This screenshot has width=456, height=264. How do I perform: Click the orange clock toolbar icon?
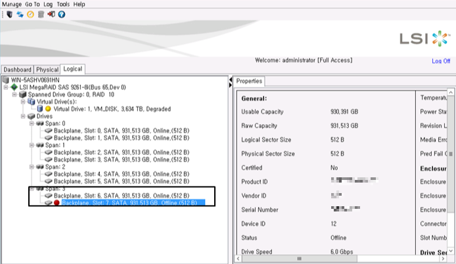[30, 14]
